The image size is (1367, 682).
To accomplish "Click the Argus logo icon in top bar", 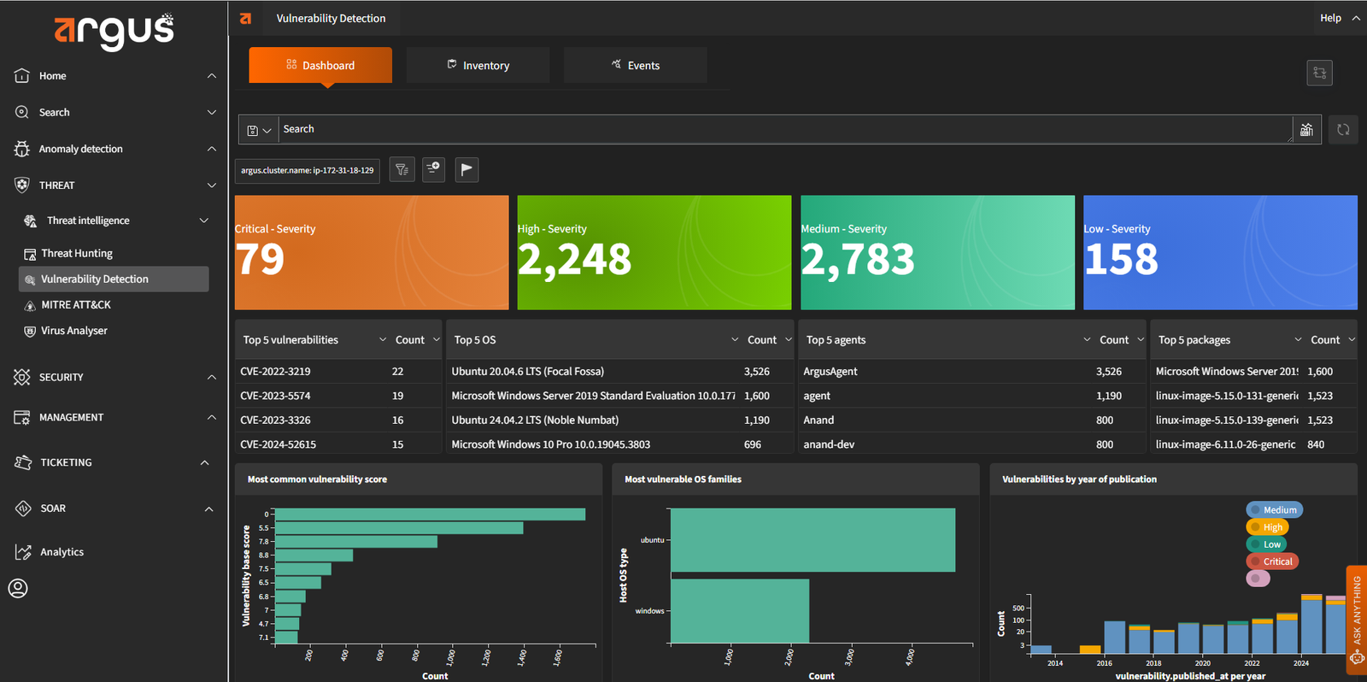I will (x=246, y=18).
